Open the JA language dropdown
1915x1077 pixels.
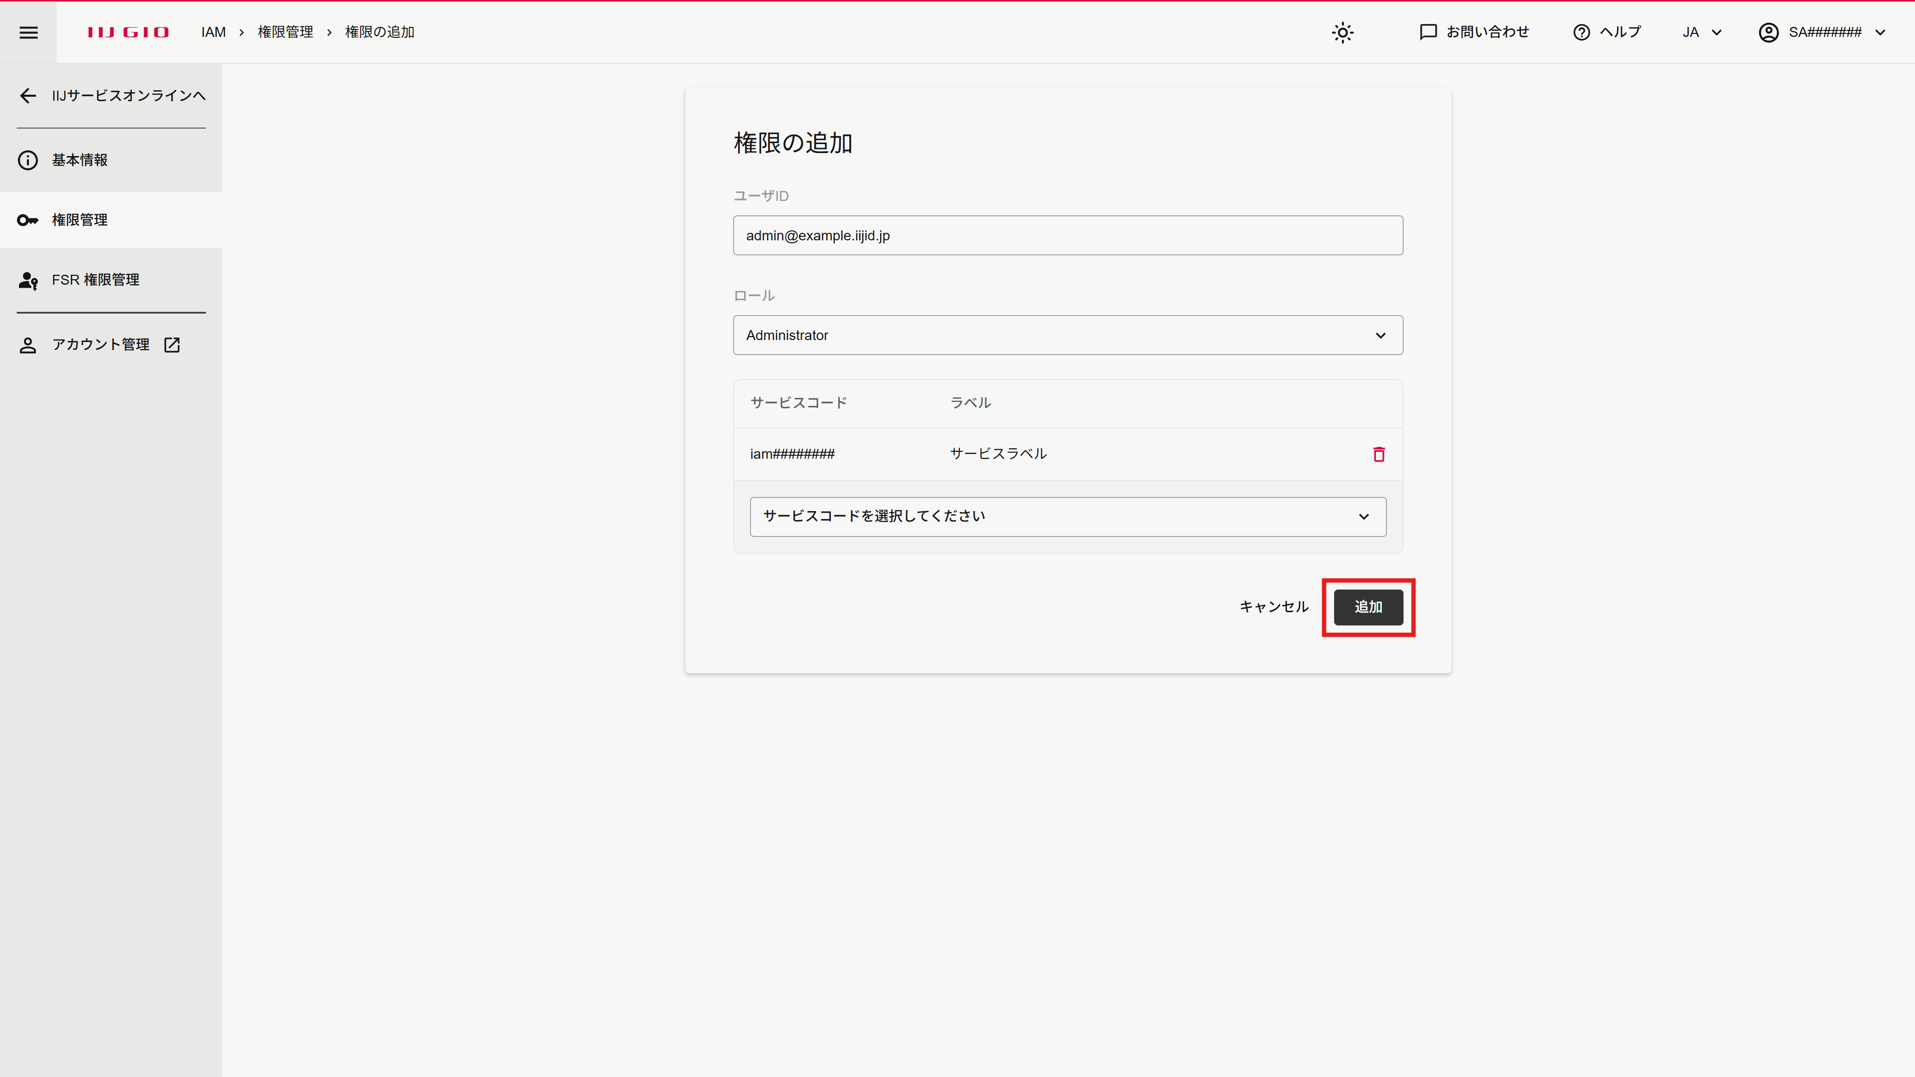1702,32
